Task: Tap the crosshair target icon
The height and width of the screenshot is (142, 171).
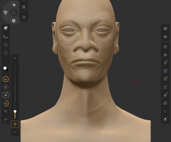Action: (165, 55)
